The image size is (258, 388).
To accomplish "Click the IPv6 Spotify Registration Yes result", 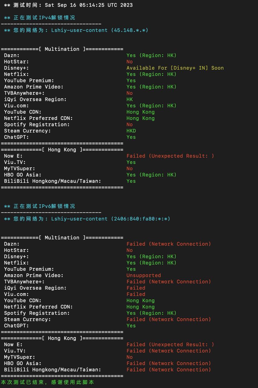I will pos(151,313).
